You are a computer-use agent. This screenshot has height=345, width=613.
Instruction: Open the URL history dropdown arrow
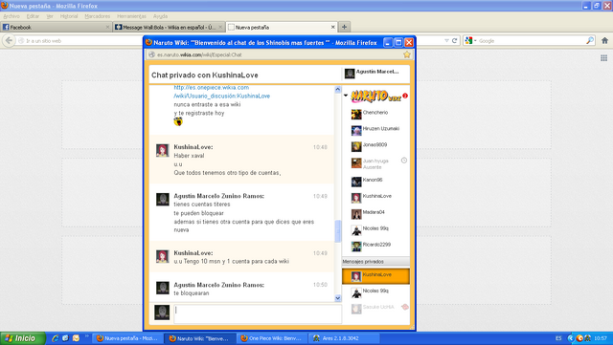pyautogui.click(x=446, y=40)
